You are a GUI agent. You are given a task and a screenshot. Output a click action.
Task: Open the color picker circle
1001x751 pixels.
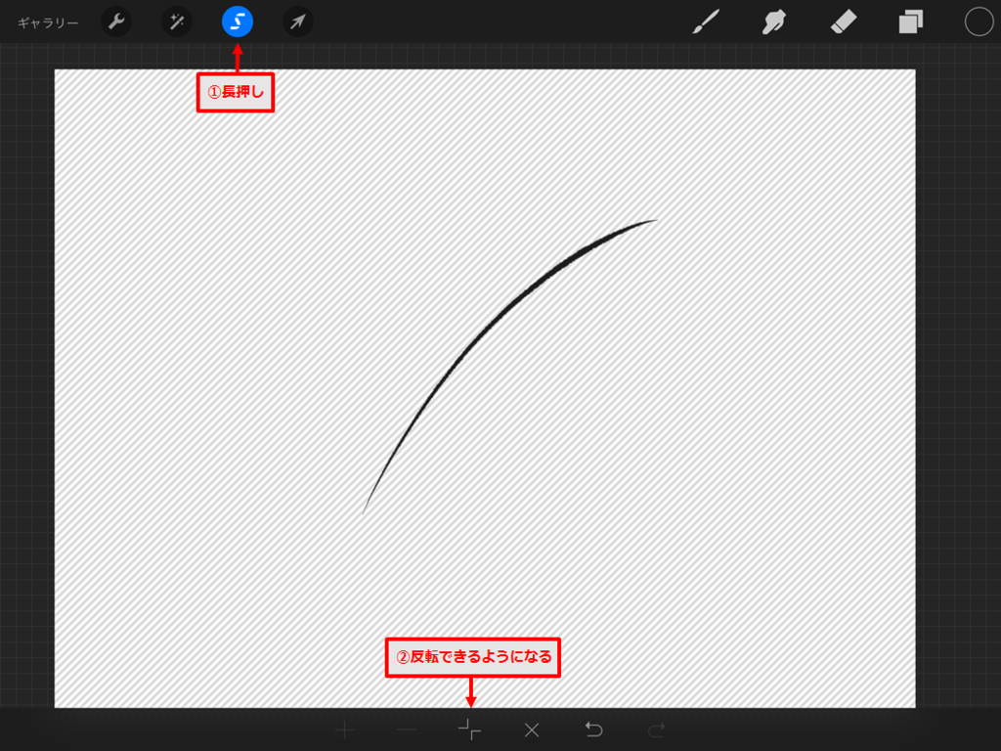[979, 22]
